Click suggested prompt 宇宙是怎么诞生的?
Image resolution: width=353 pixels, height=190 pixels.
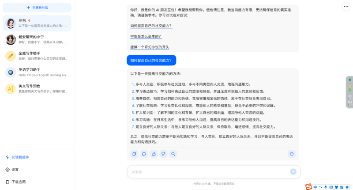point(146,37)
